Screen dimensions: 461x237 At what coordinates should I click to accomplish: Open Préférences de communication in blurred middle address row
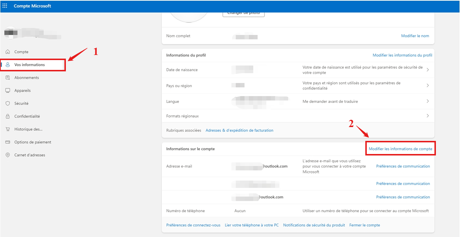(x=403, y=184)
